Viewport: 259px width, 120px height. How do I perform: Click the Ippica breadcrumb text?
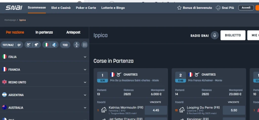point(23,20)
